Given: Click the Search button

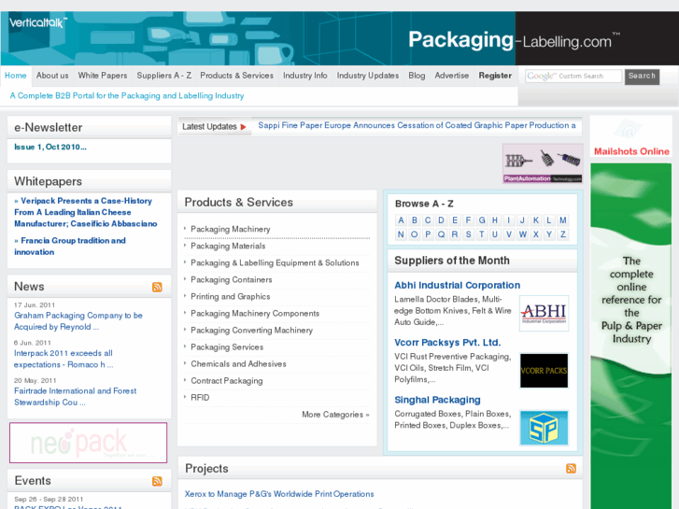Looking at the screenshot, I should (x=642, y=77).
